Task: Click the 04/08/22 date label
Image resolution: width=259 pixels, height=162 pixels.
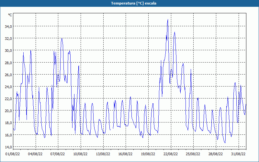Action: (36, 154)
